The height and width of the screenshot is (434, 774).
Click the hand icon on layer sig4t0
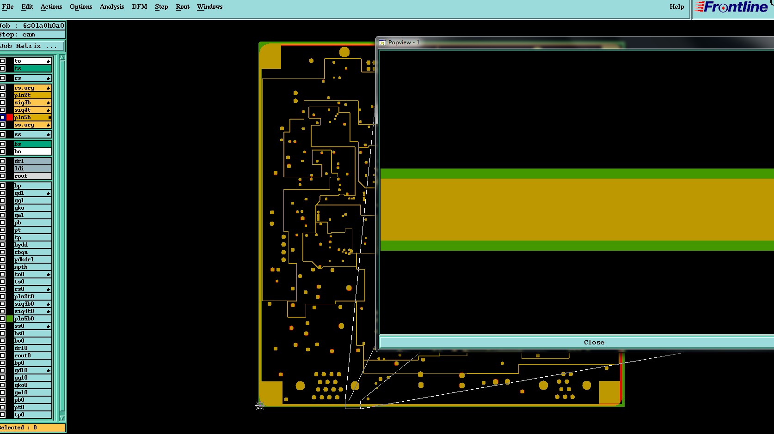(x=49, y=311)
